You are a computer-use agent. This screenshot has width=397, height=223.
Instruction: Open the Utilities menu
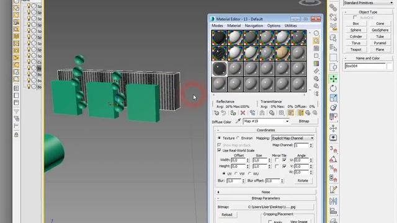(x=290, y=26)
